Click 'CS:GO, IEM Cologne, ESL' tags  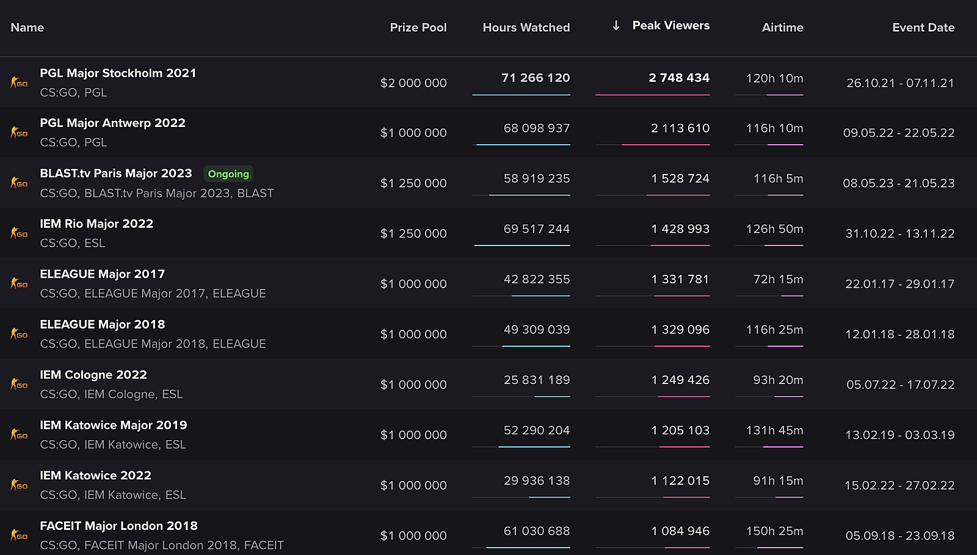coord(111,394)
